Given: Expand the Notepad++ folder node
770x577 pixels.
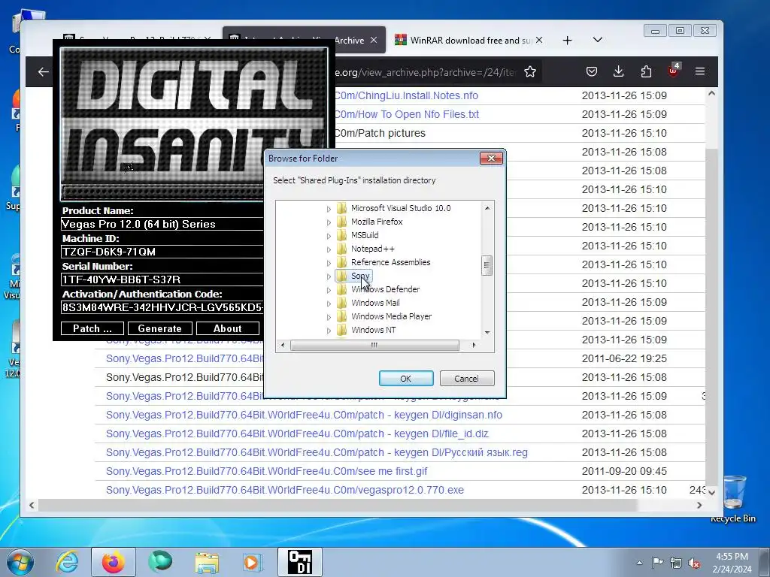Looking at the screenshot, I should pyautogui.click(x=329, y=249).
